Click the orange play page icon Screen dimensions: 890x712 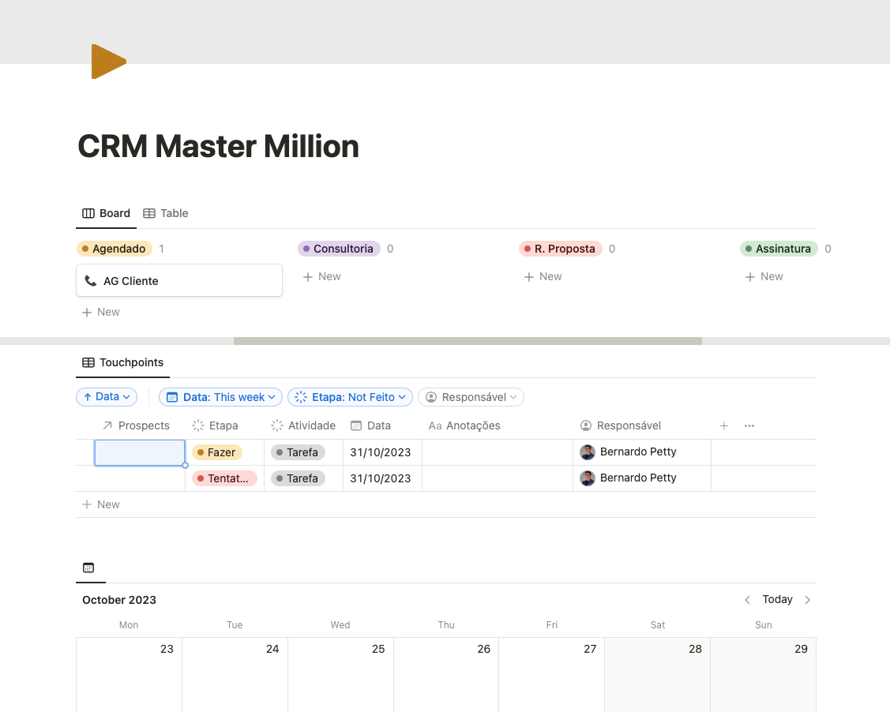(108, 62)
